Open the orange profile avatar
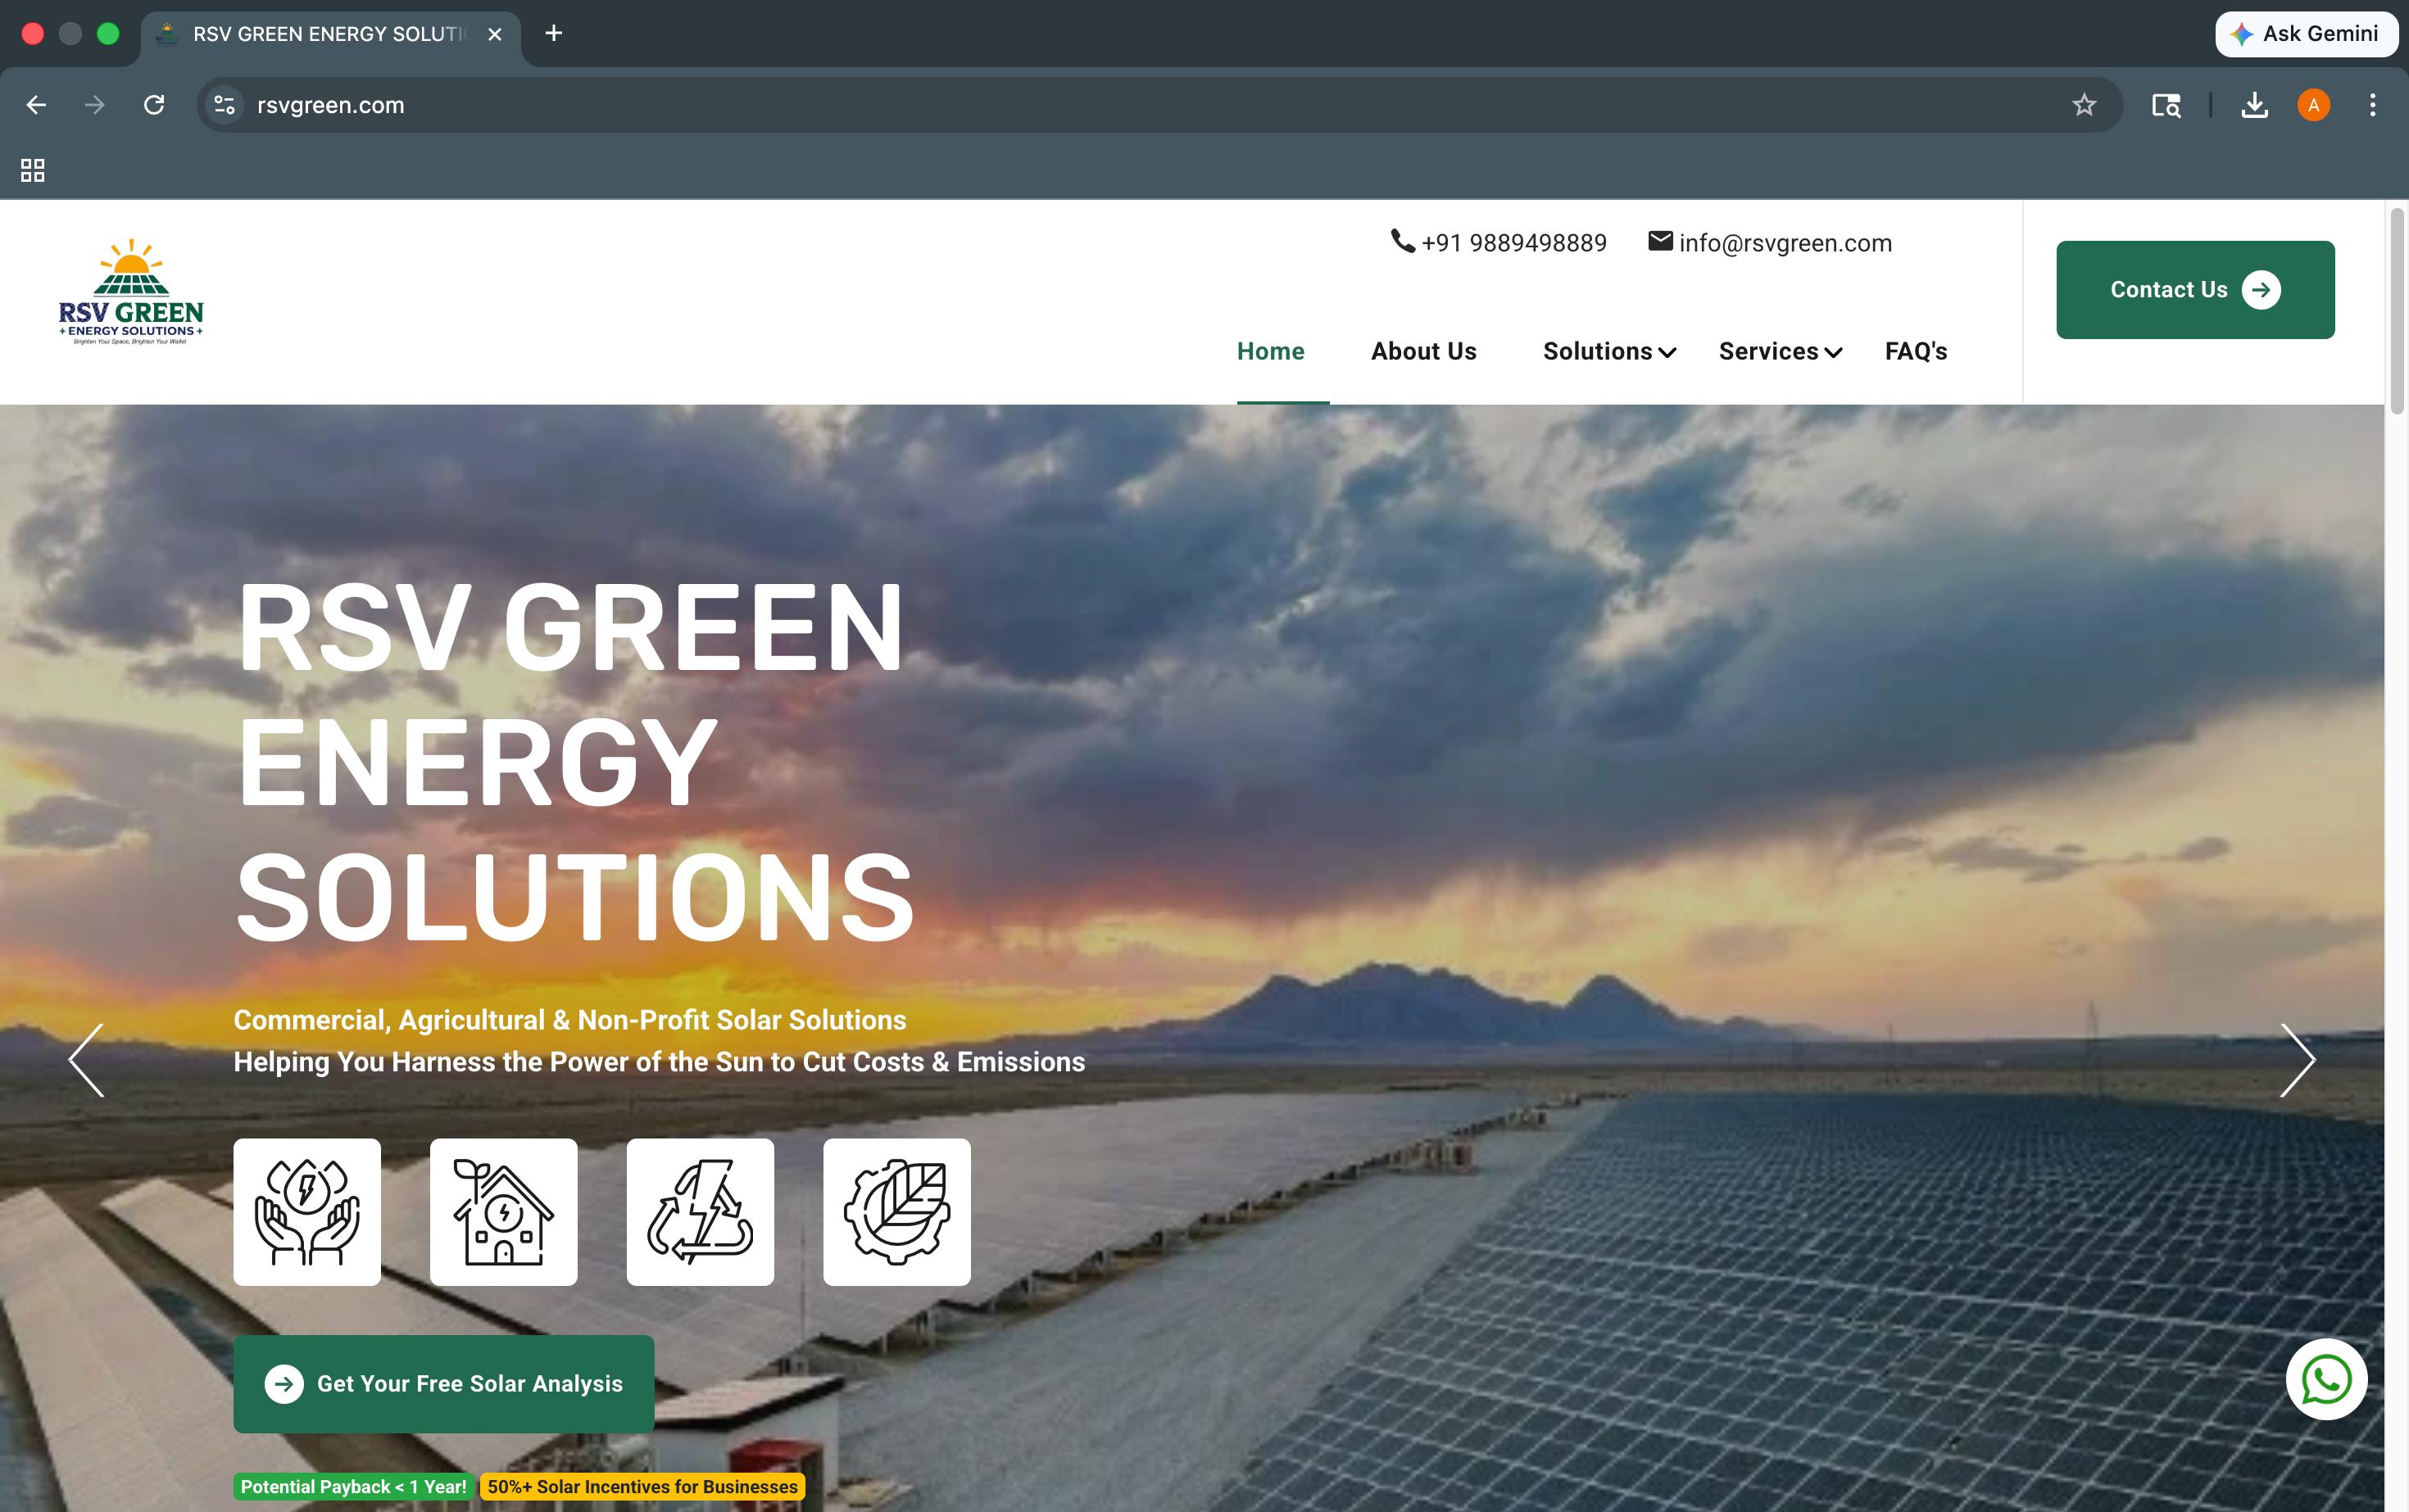The image size is (2409, 1512). pyautogui.click(x=2313, y=105)
